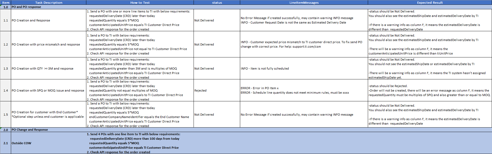Click the "PO Creation with SPQ or MOQ issue" cell
This screenshot has width=492, height=154.
(x=48, y=90)
